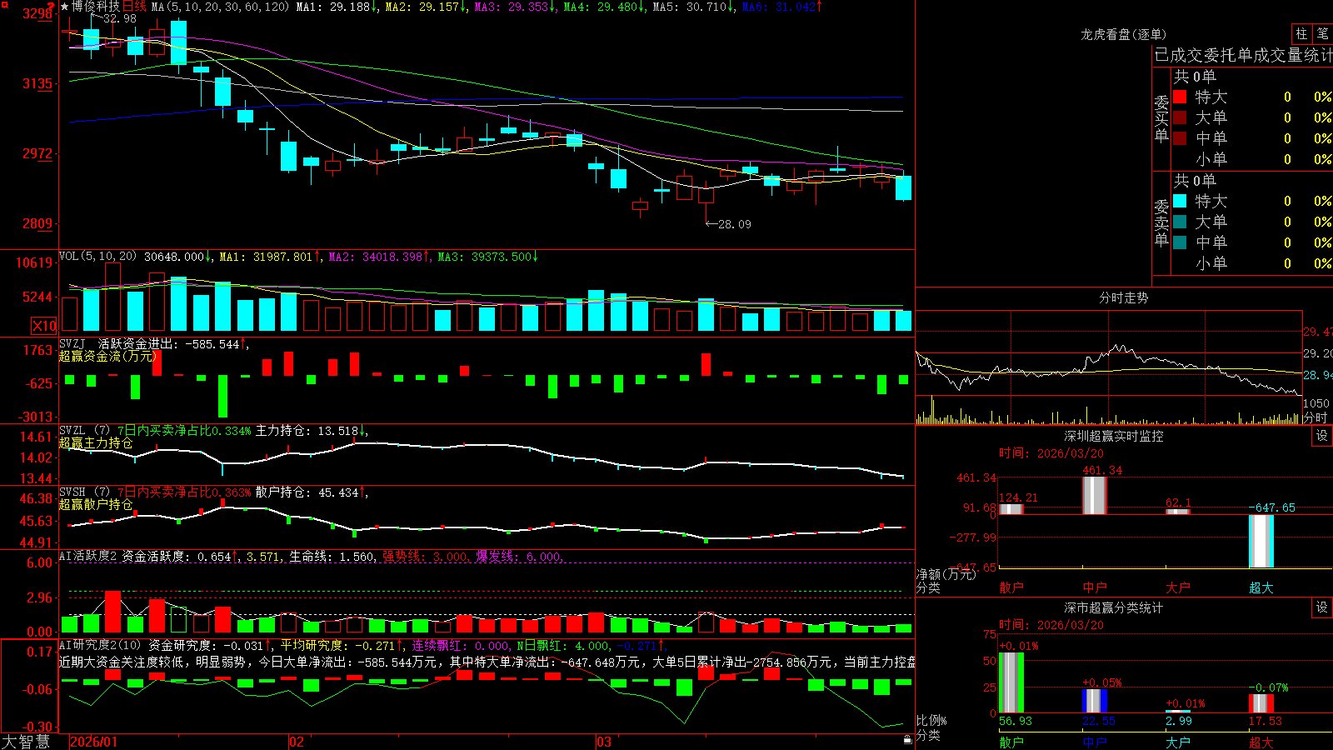
Task: Click the 17.53 超大 ratio bar
Action: pos(1261,703)
